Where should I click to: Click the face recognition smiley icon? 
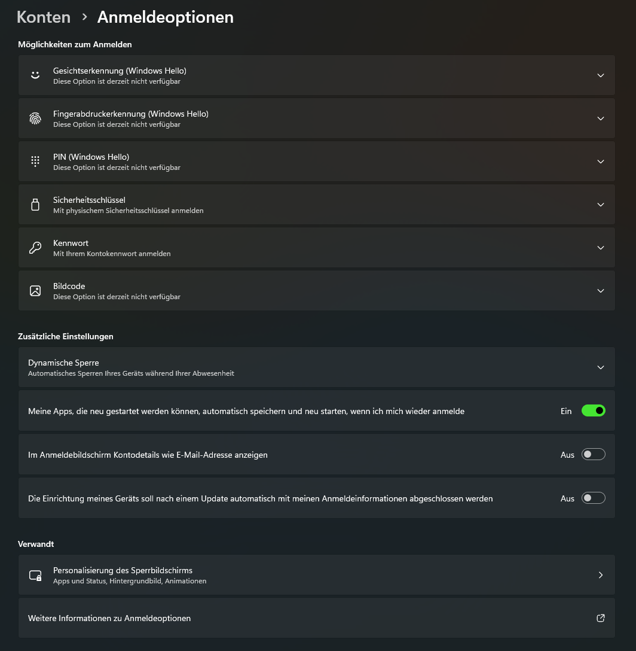35,75
